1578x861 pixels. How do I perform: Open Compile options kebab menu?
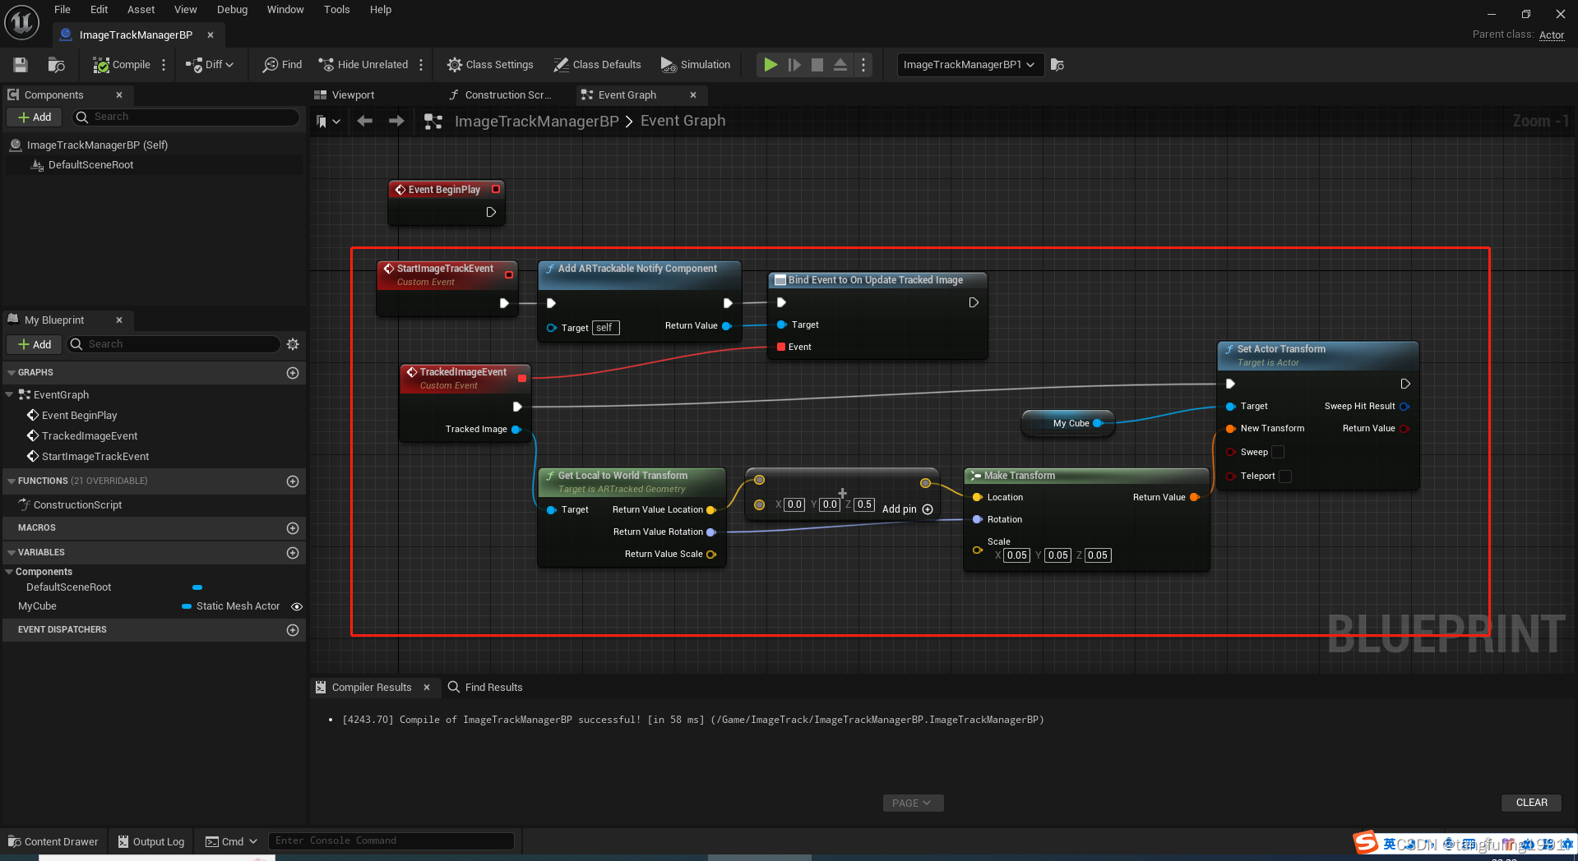pyautogui.click(x=164, y=65)
